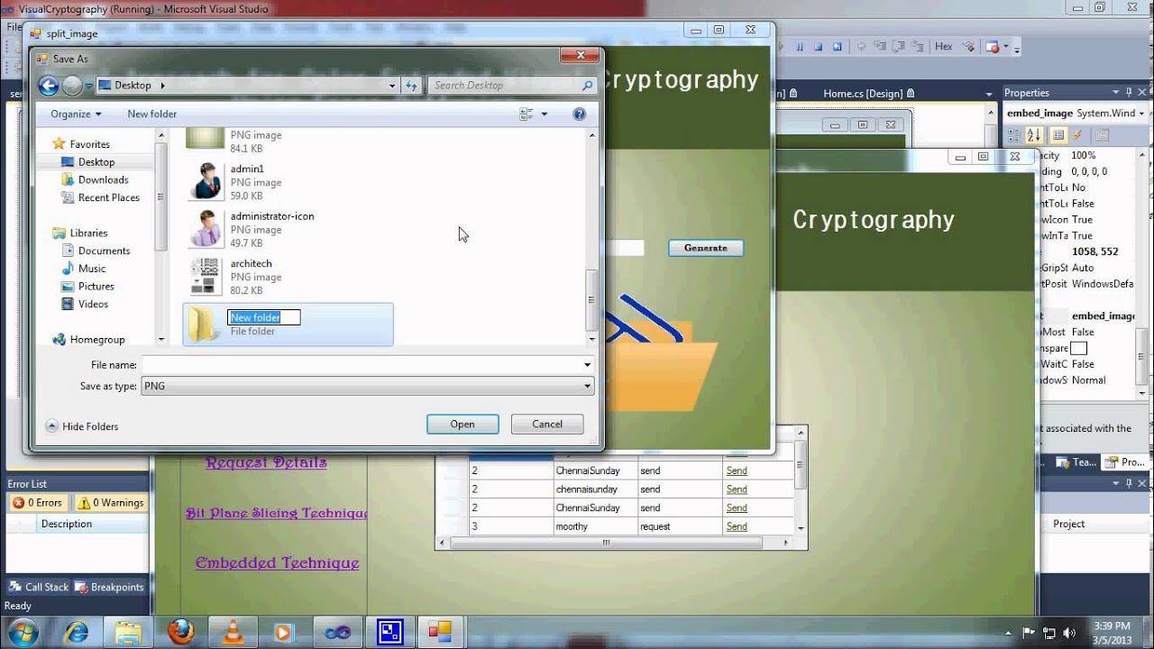Image resolution: width=1154 pixels, height=649 pixels.
Task: Show hidden system tray icons
Action: (1008, 632)
